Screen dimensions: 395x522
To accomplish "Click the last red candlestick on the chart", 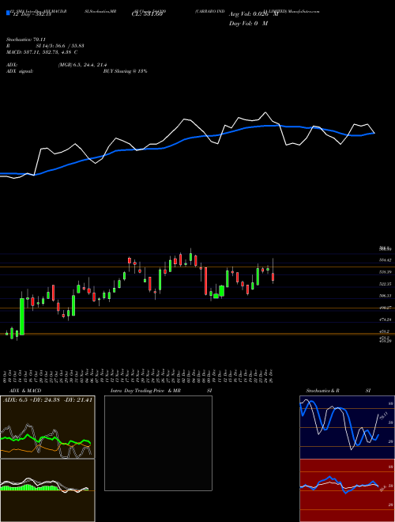I will [273, 277].
